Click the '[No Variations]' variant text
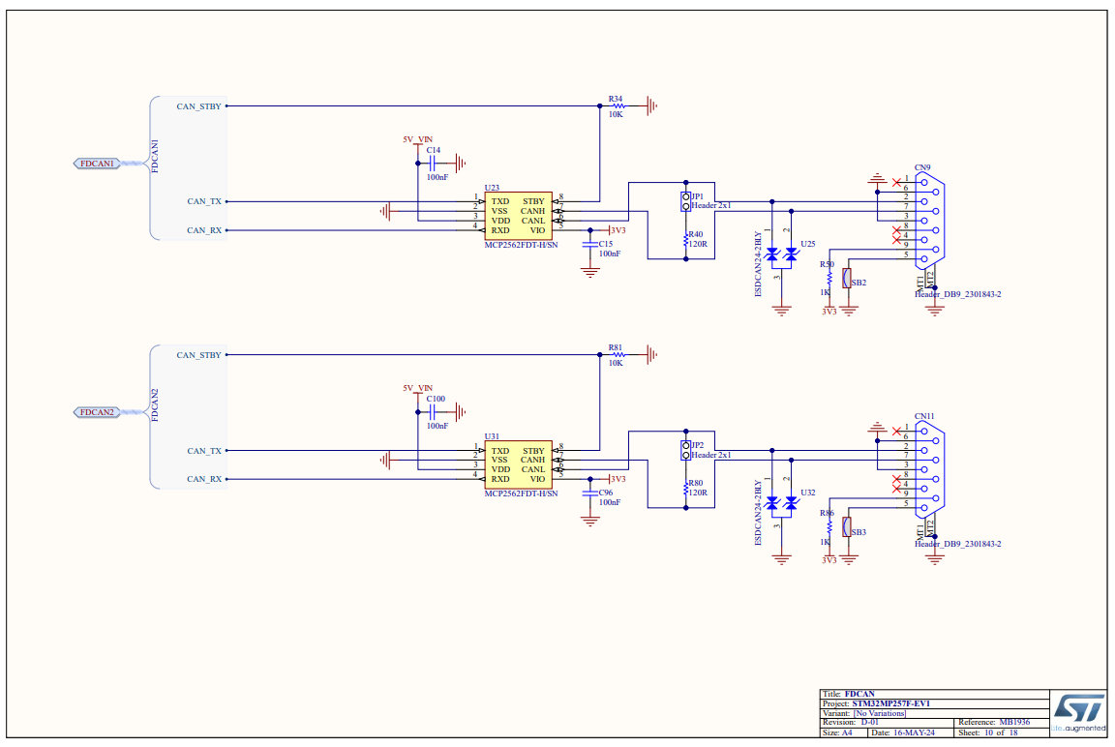 880,713
